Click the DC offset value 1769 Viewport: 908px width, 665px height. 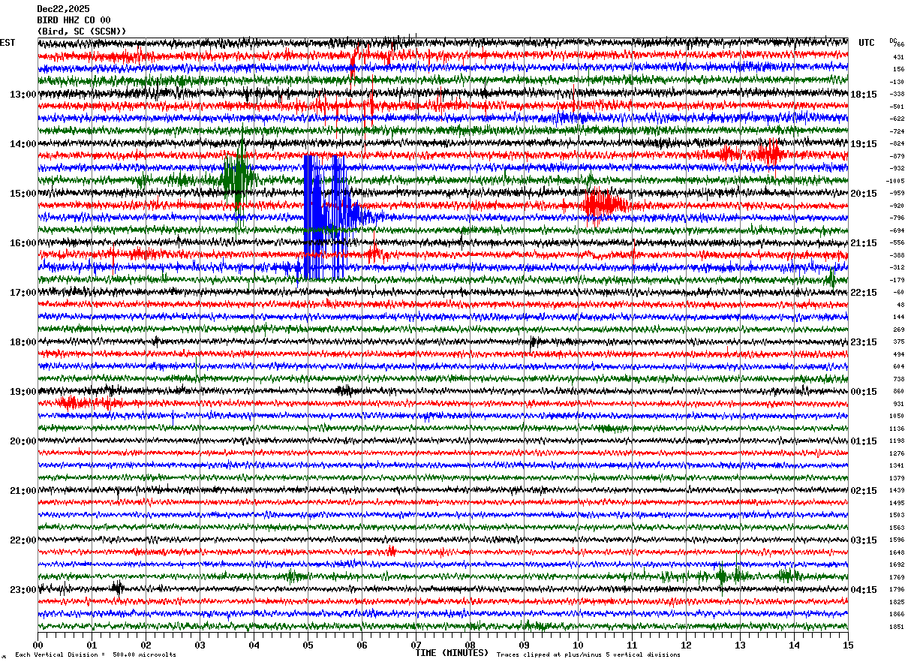click(897, 577)
